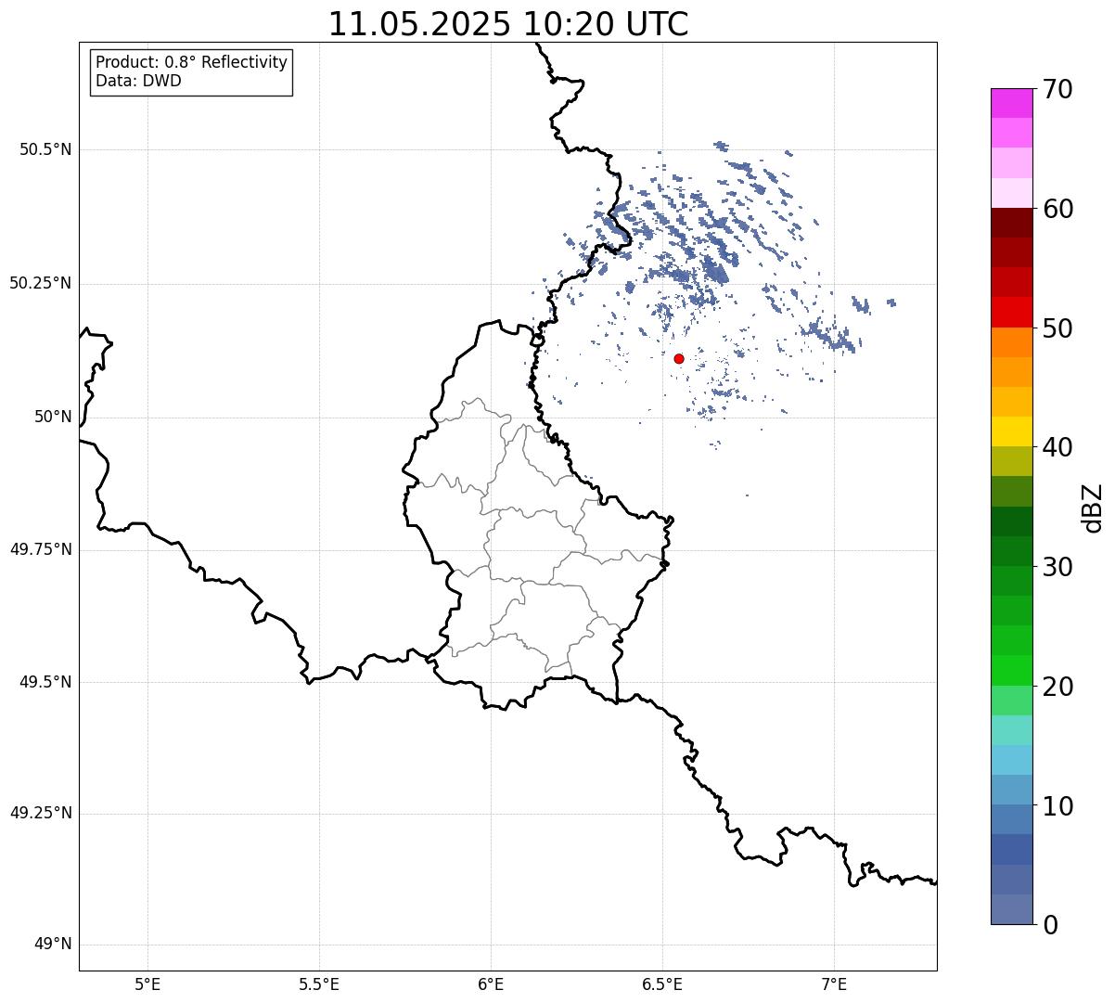The height and width of the screenshot is (1003, 1115).
Task: Click the colorbar tick label 70
Action: coord(1057,89)
